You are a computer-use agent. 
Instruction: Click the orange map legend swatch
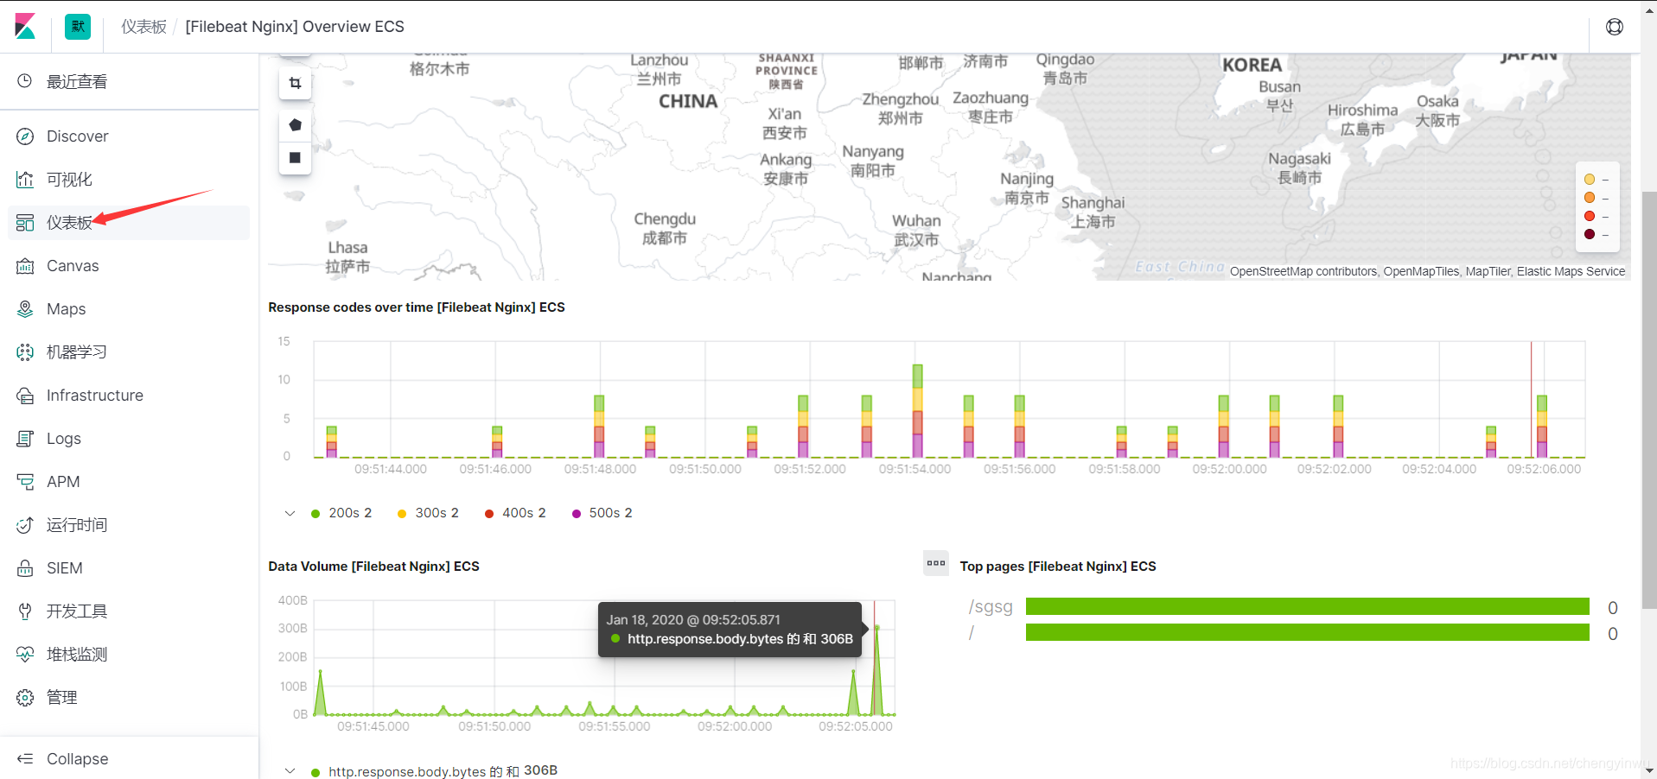(1590, 198)
